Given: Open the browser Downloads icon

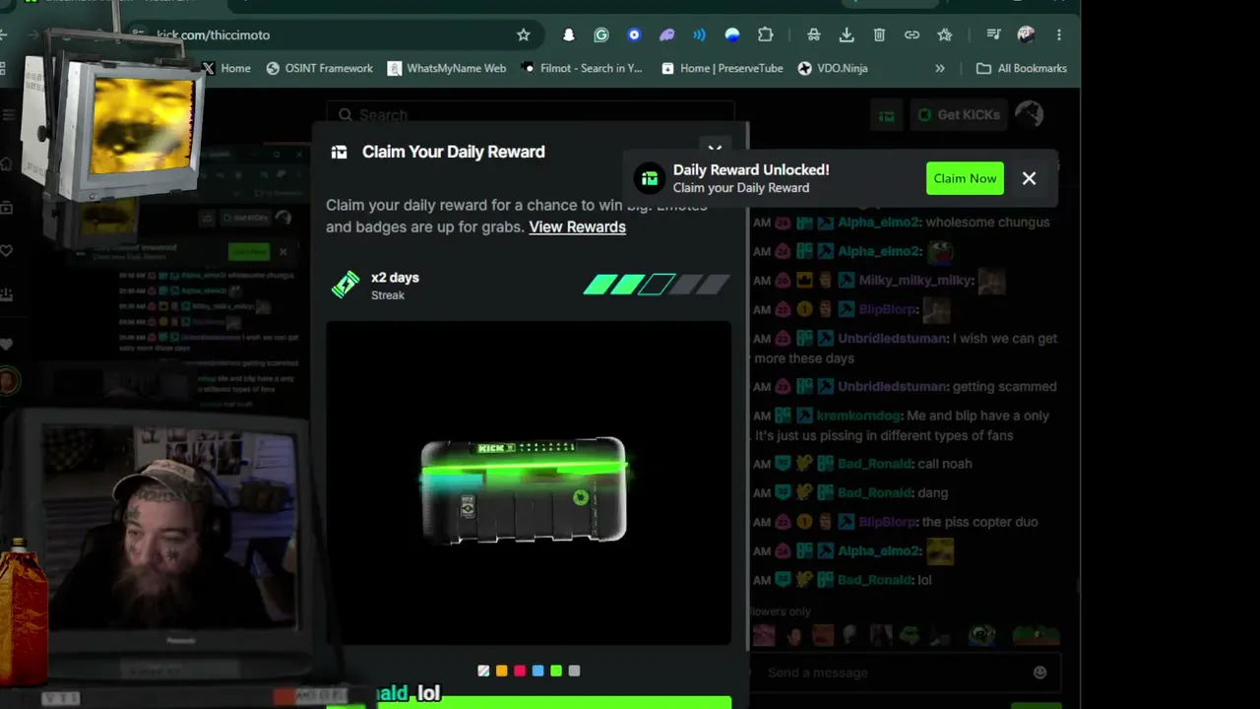Looking at the screenshot, I should pos(847,34).
